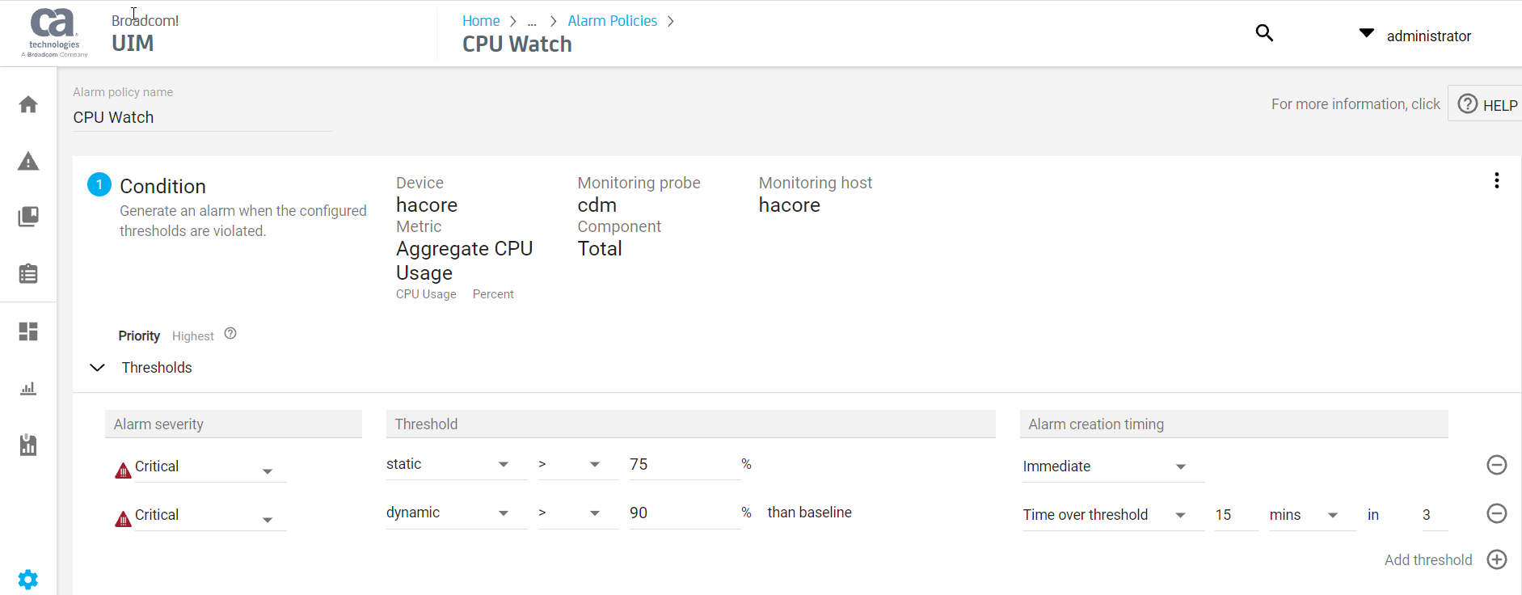Open the three-dot condition options menu
1522x595 pixels.
point(1497,179)
